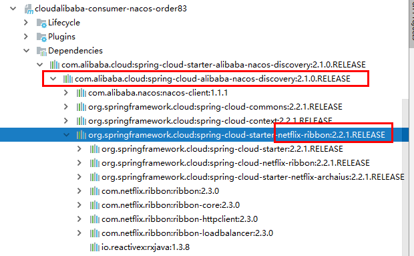Expand spring-cloud-starter-netflix-archaius dependency

[79, 176]
